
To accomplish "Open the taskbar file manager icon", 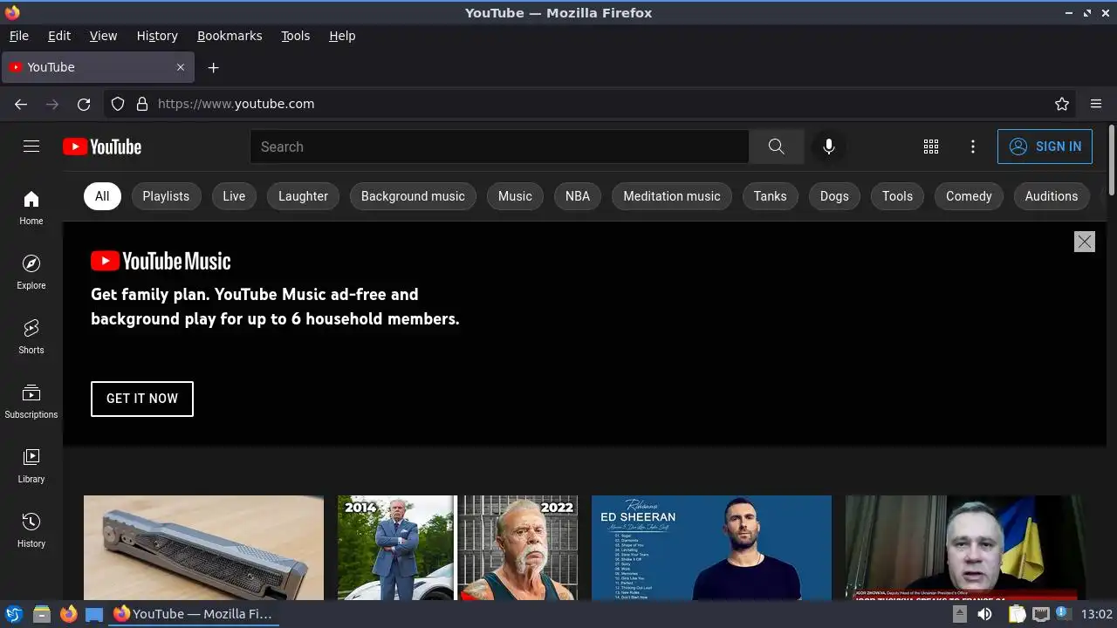I will point(41,614).
